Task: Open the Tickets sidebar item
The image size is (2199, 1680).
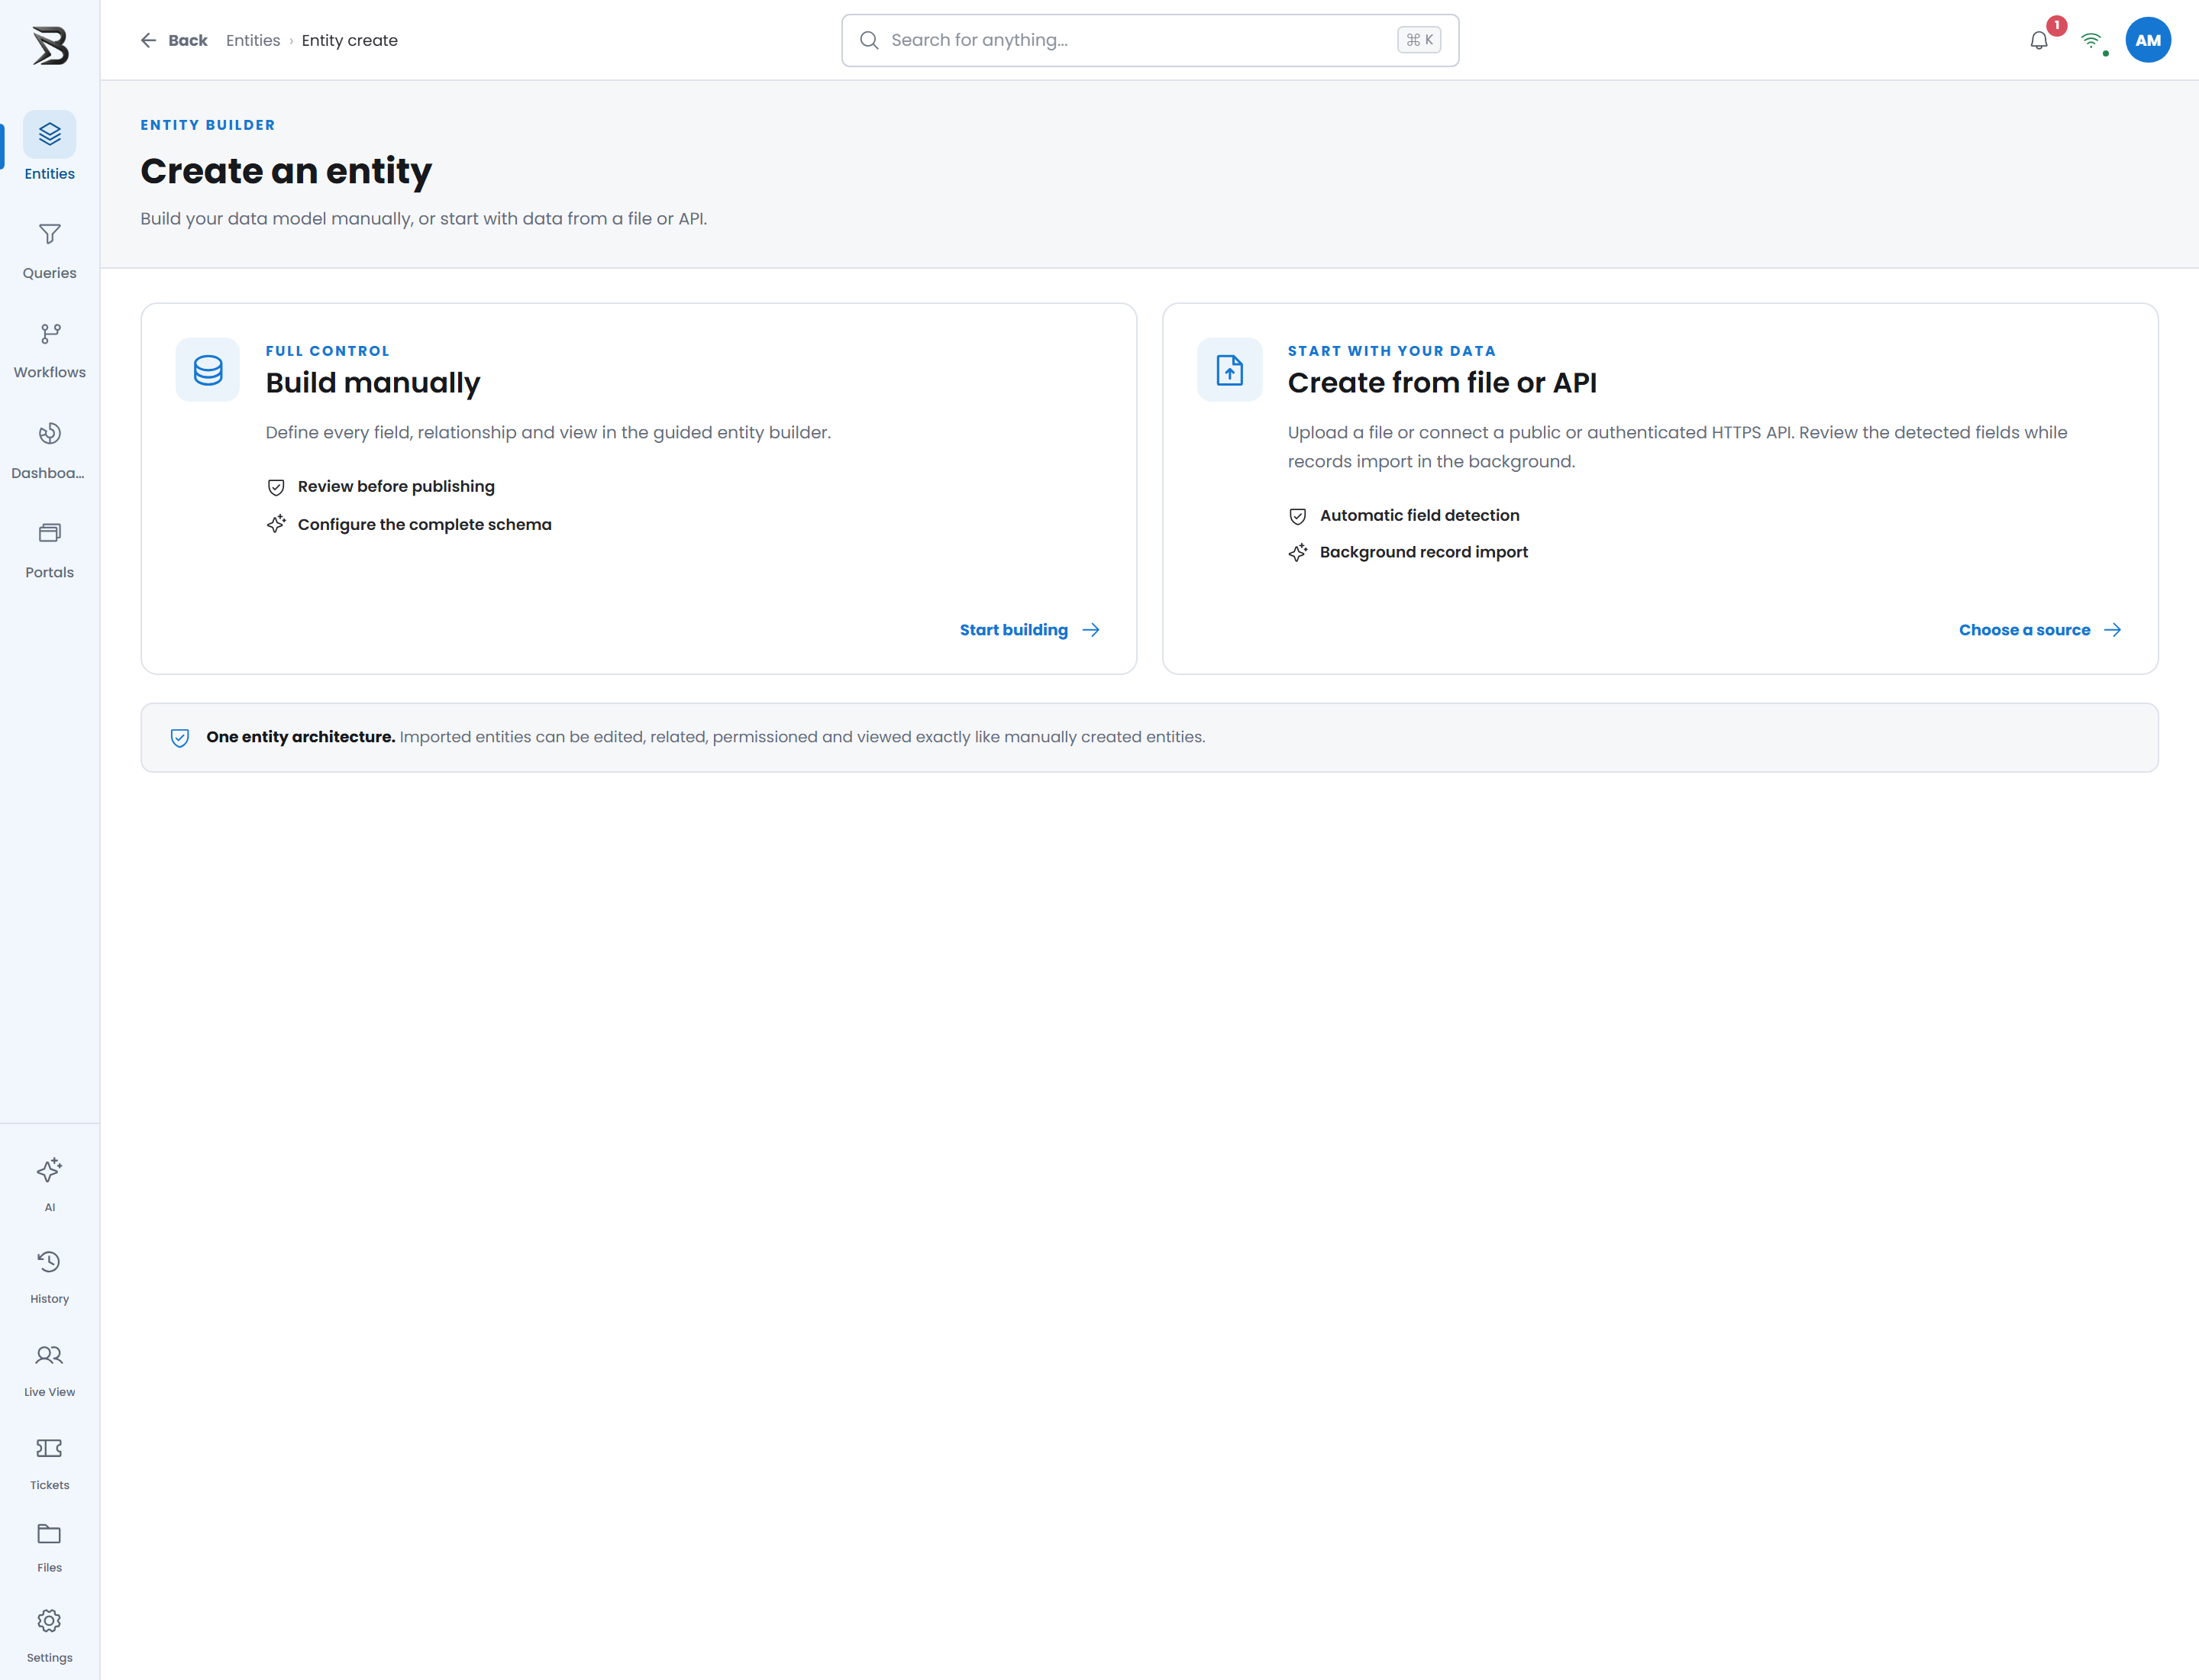Action: 49,1463
